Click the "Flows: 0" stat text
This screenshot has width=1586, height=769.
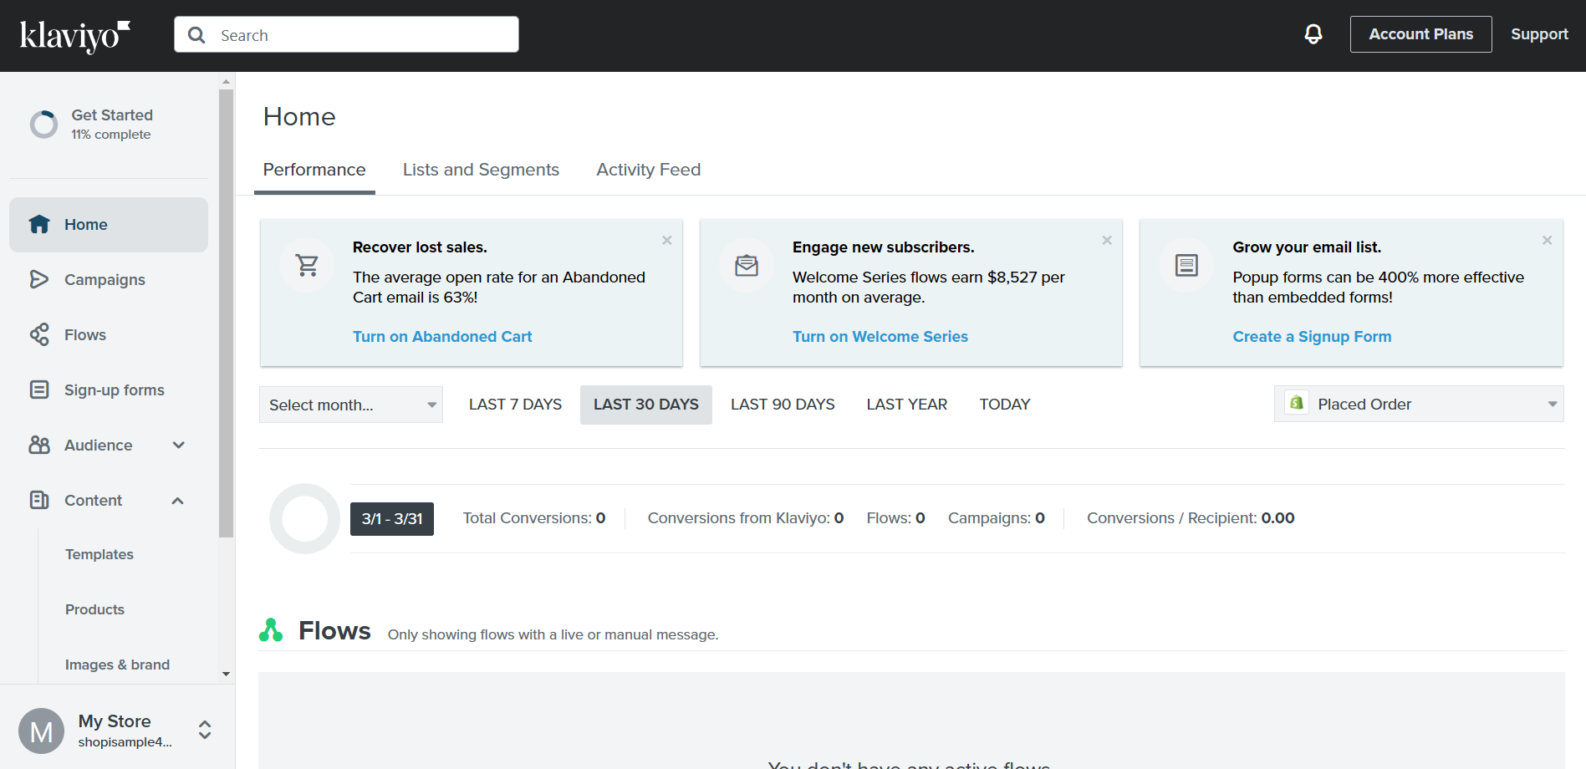[896, 518]
